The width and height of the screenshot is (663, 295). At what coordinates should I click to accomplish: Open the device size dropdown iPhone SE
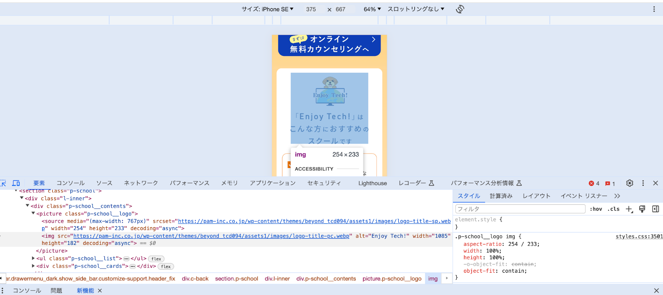[267, 9]
